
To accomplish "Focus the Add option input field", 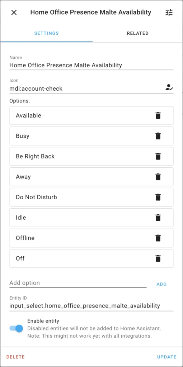I will point(78,283).
